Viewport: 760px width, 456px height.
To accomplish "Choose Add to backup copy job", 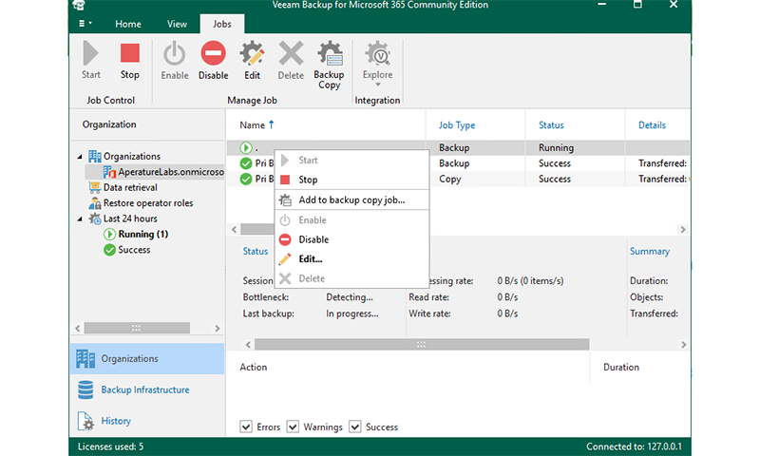I will [351, 199].
